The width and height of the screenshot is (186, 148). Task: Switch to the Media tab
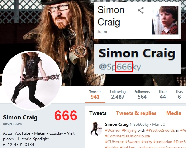[x=174, y=113]
